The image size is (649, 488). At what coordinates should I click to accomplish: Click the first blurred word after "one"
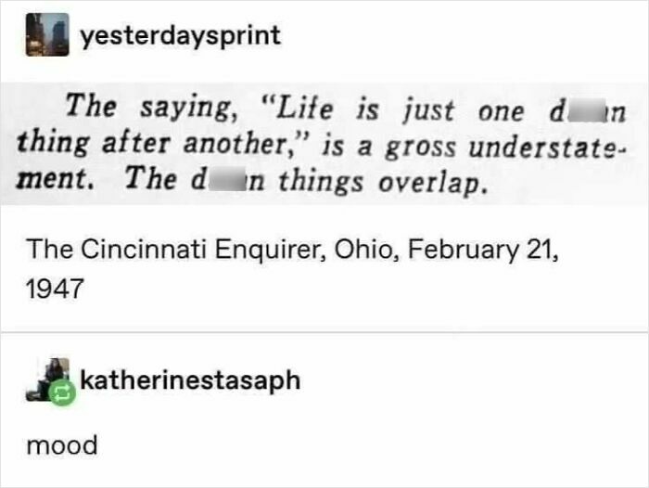pos(587,112)
